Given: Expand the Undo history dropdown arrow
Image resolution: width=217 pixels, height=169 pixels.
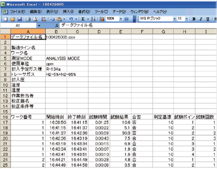Looking at the screenshot, I should tap(76, 19).
